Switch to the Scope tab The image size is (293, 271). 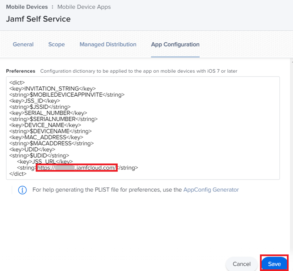pyautogui.click(x=56, y=44)
